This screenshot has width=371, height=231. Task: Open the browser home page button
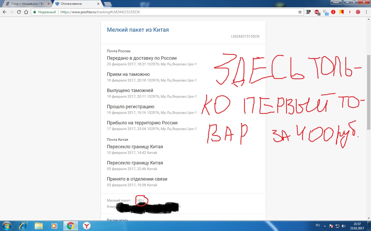click(x=26, y=12)
